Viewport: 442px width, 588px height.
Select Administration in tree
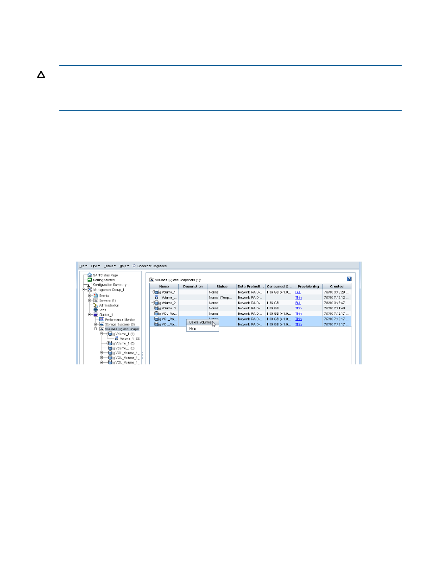tap(109, 305)
